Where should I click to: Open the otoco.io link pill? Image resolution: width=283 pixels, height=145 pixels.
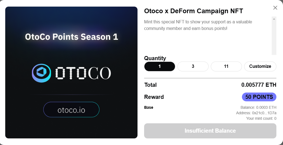click(x=71, y=110)
